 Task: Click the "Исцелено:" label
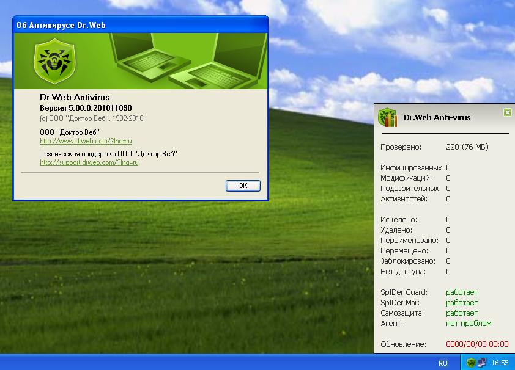coord(399,220)
